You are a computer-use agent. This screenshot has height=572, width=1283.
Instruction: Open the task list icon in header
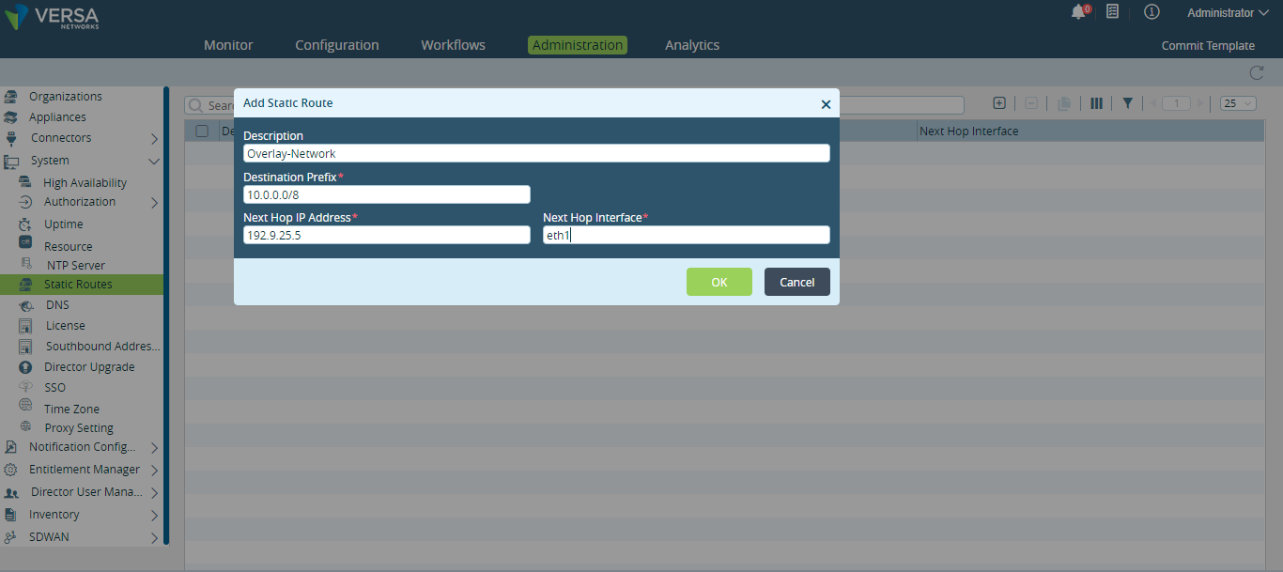(x=1112, y=12)
